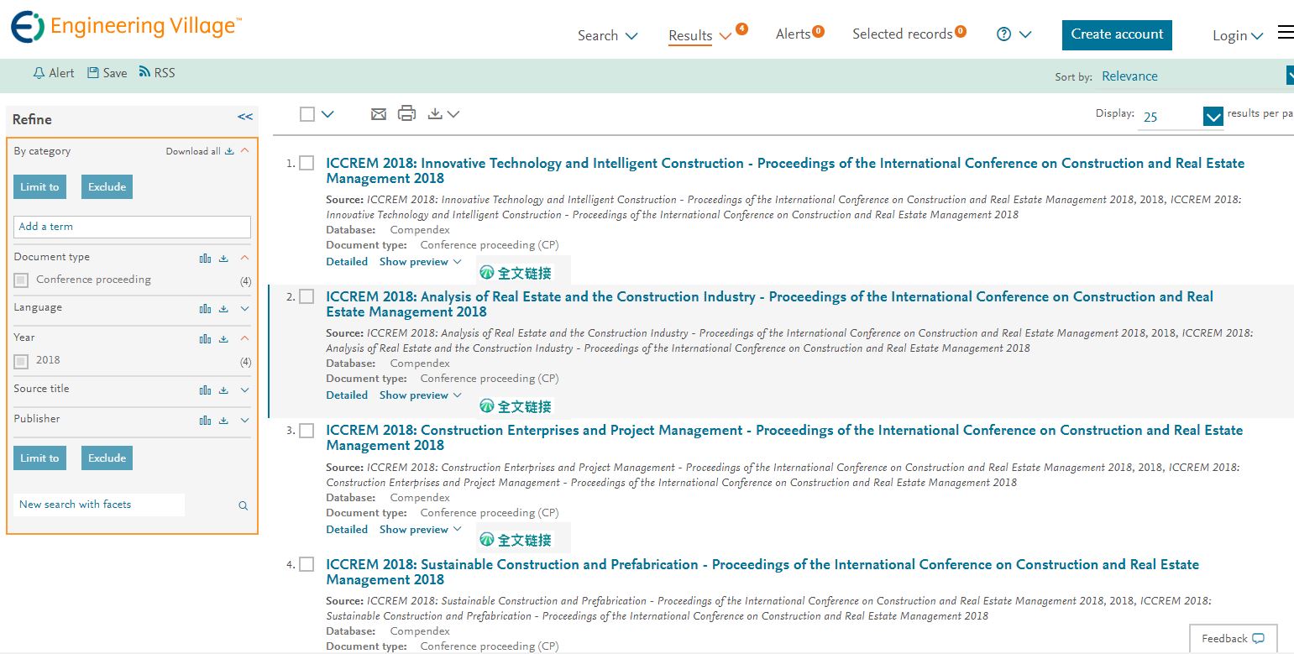Click the upper Limit to button
The height and width of the screenshot is (654, 1294).
point(39,186)
